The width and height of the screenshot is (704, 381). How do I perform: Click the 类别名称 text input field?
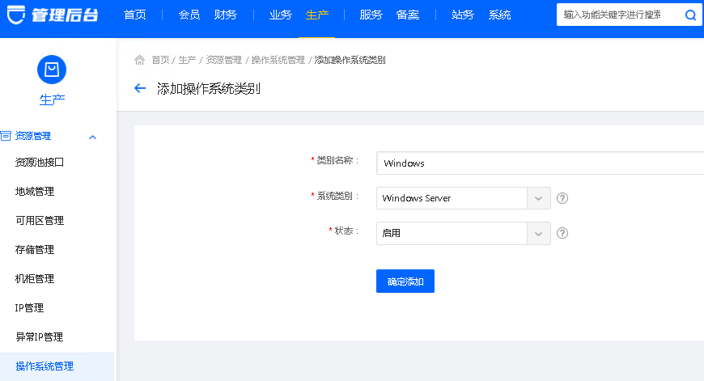click(x=540, y=163)
